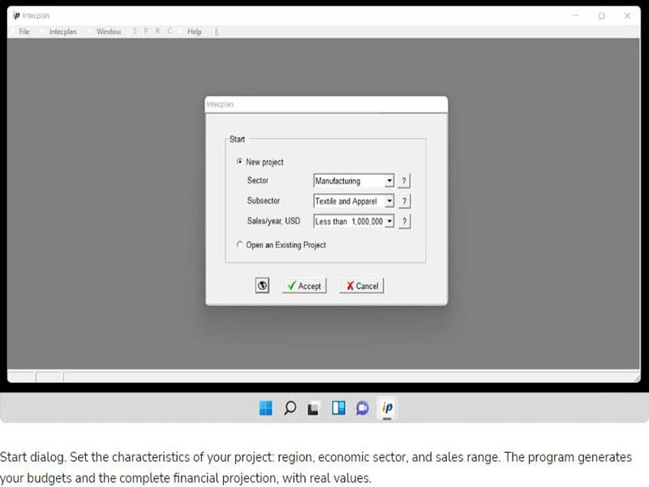This screenshot has height=487, width=649.
Task: Open Subsector help question mark
Action: coord(404,201)
